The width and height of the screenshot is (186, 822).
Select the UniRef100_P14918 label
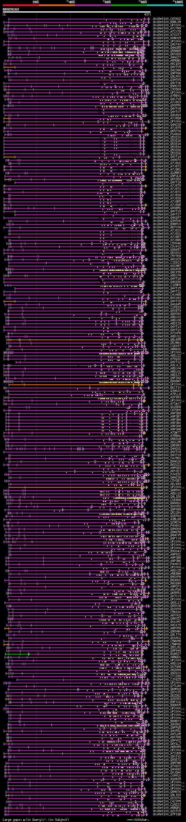[167, 134]
